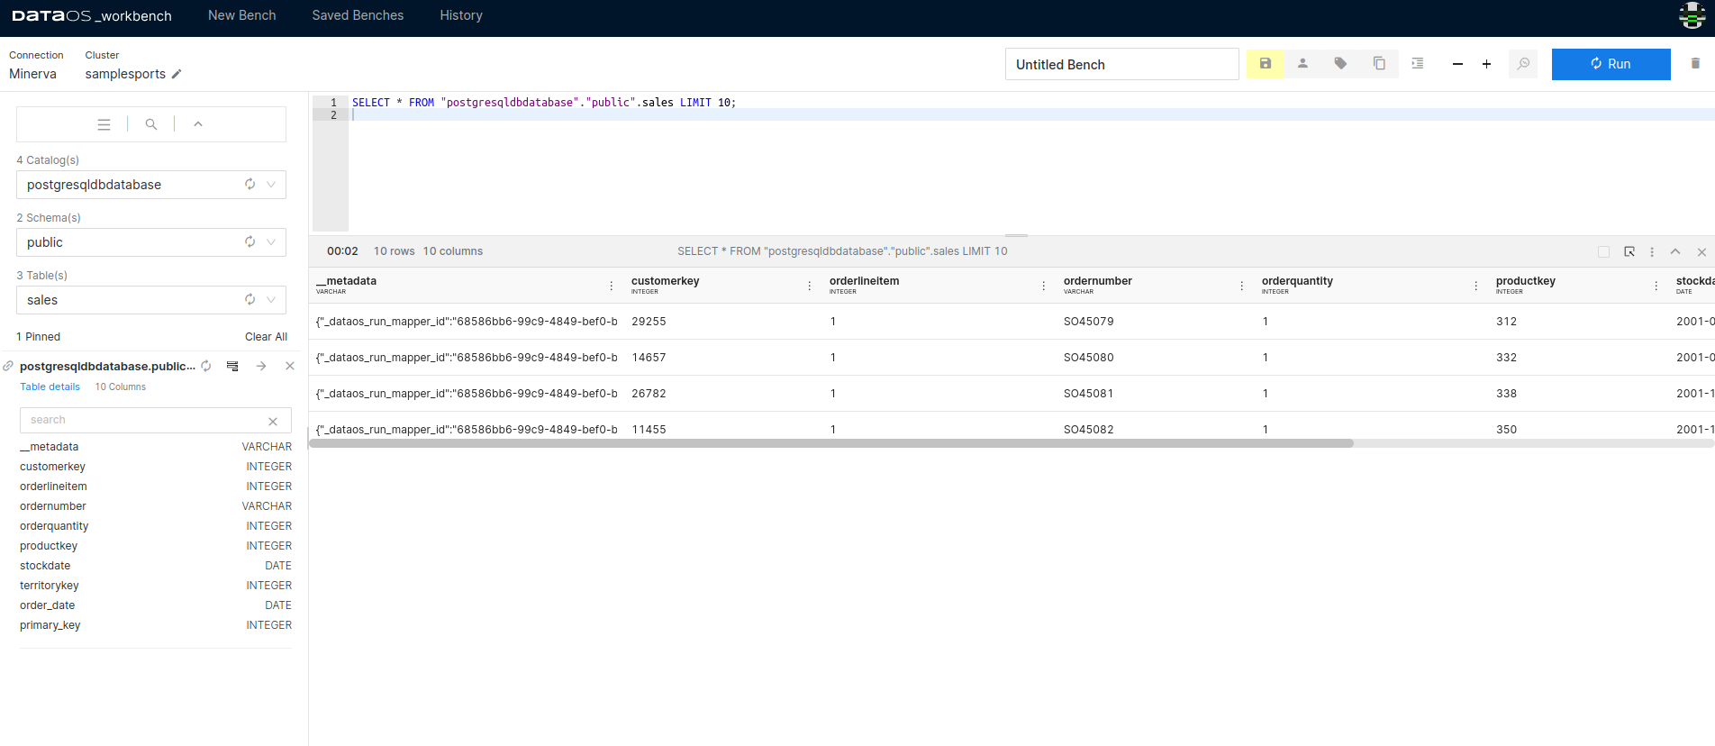Click territorykey in the column list

(50, 586)
